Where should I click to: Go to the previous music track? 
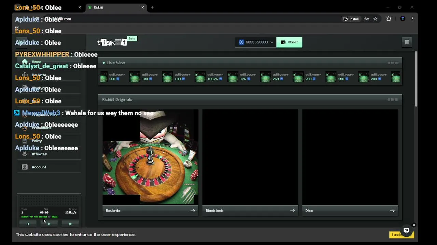(28, 224)
